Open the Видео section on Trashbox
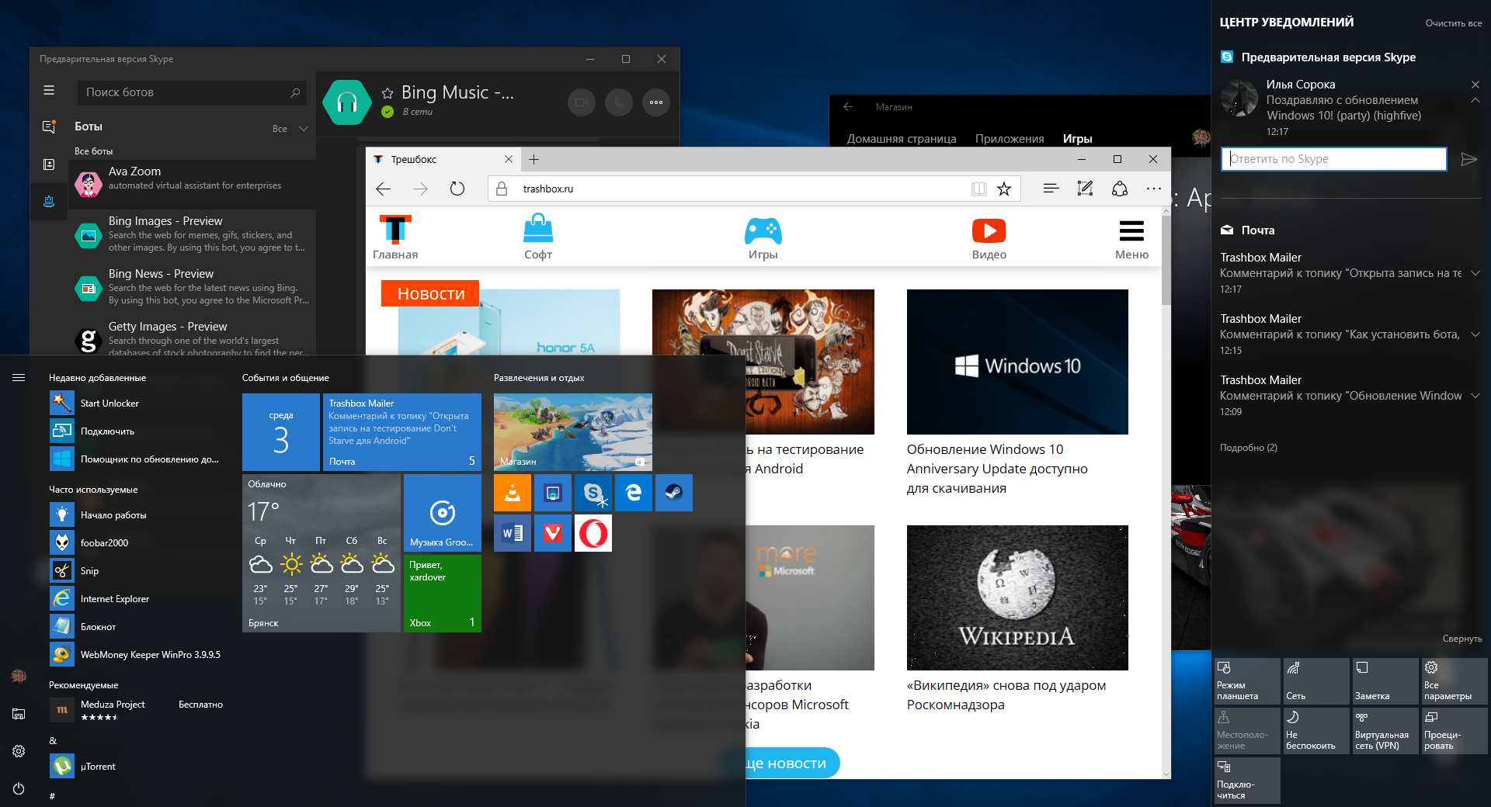Image resolution: width=1491 pixels, height=807 pixels. (989, 237)
